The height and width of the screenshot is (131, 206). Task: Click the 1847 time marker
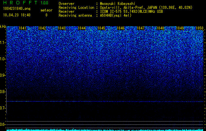[x=140, y=28]
